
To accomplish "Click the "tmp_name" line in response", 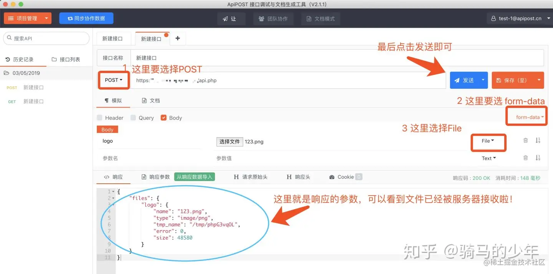I will click(x=196, y=224).
